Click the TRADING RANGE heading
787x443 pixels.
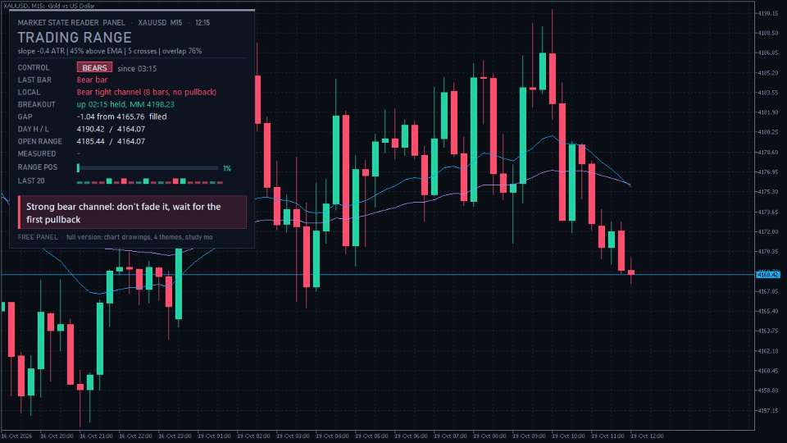pyautogui.click(x=75, y=38)
